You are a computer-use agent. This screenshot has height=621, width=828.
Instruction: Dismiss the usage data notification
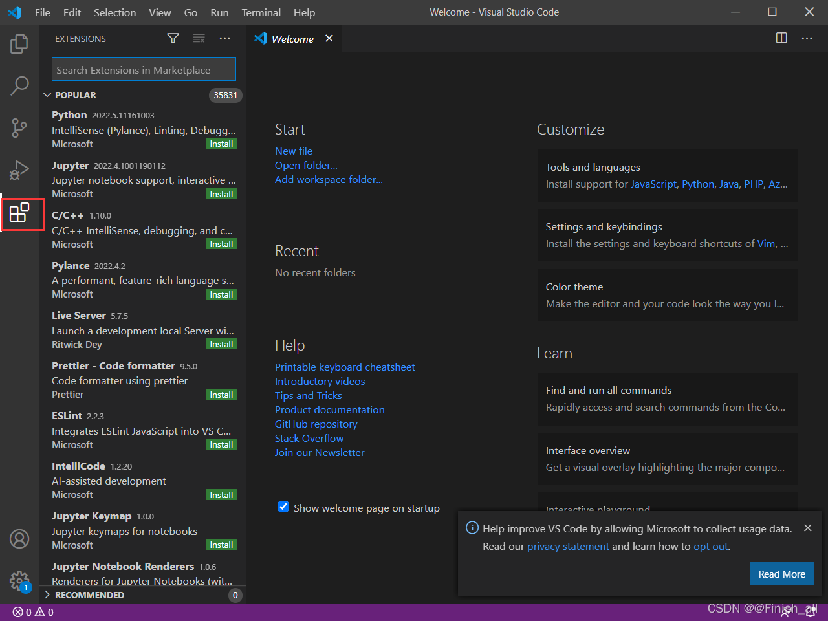pos(807,528)
